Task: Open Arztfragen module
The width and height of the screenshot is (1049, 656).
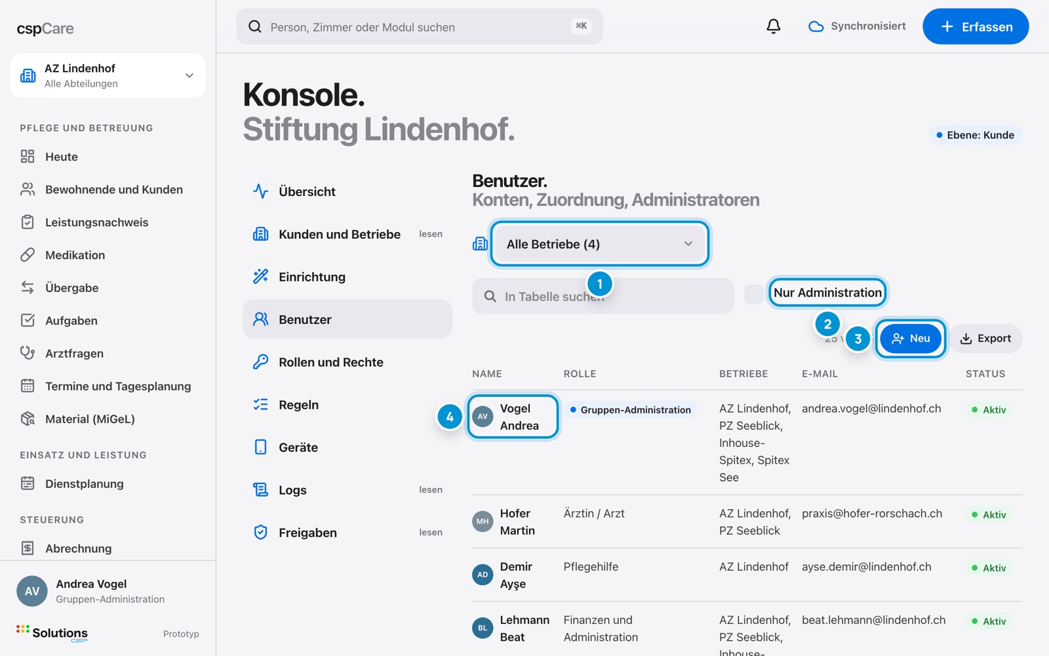Action: [108, 354]
